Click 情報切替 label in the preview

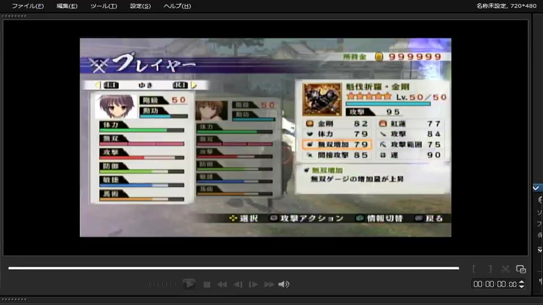point(385,218)
